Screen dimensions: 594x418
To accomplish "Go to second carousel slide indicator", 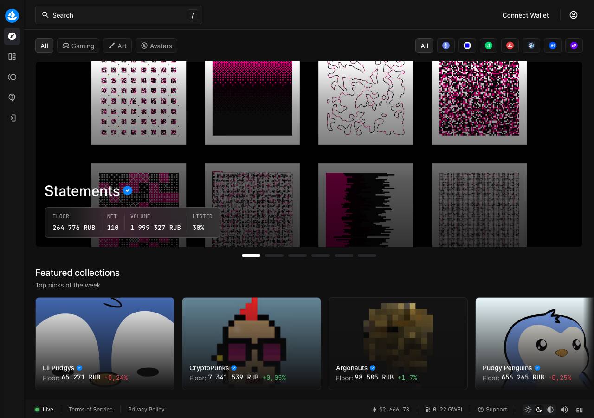I will point(274,255).
